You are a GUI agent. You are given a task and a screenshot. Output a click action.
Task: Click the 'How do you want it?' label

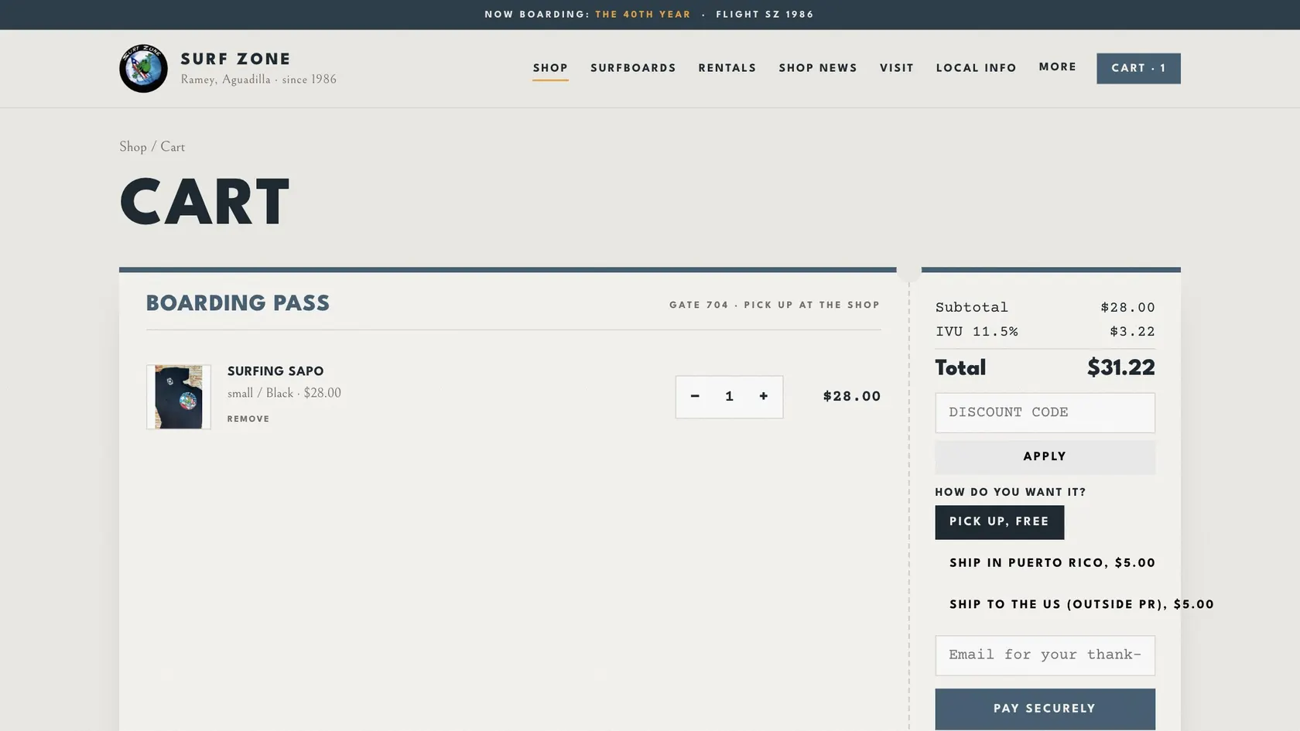coord(1011,492)
